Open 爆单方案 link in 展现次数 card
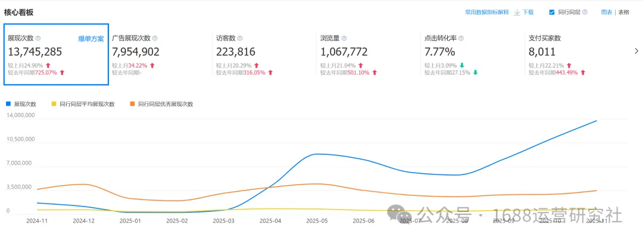643x241 pixels. [x=90, y=39]
